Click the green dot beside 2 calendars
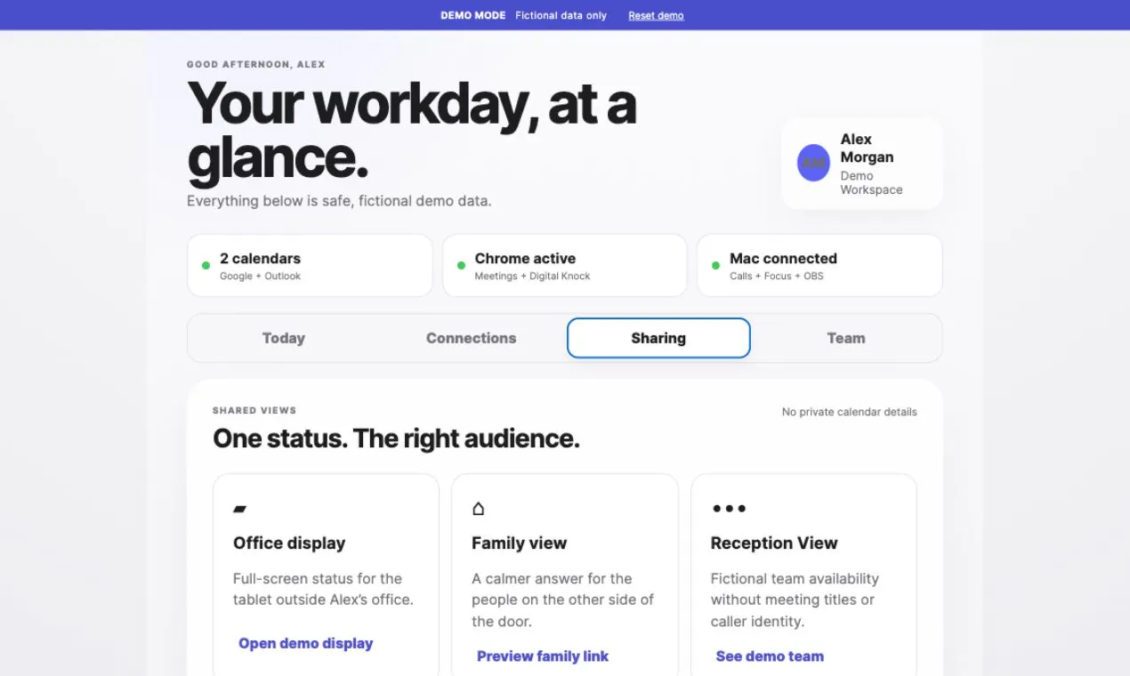This screenshot has height=676, width=1130. tap(206, 265)
